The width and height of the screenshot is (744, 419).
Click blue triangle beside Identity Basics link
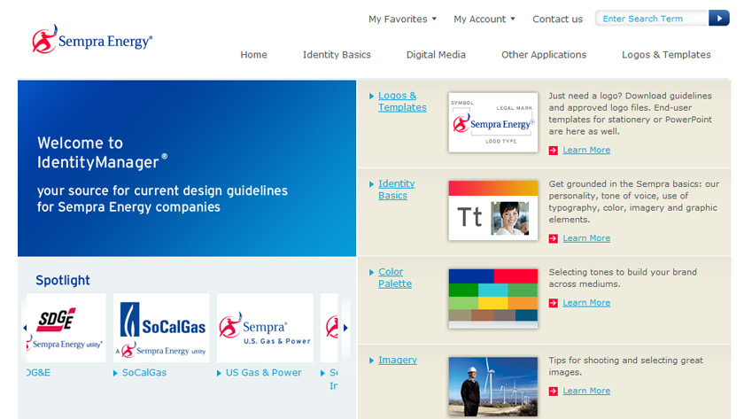pyautogui.click(x=371, y=184)
